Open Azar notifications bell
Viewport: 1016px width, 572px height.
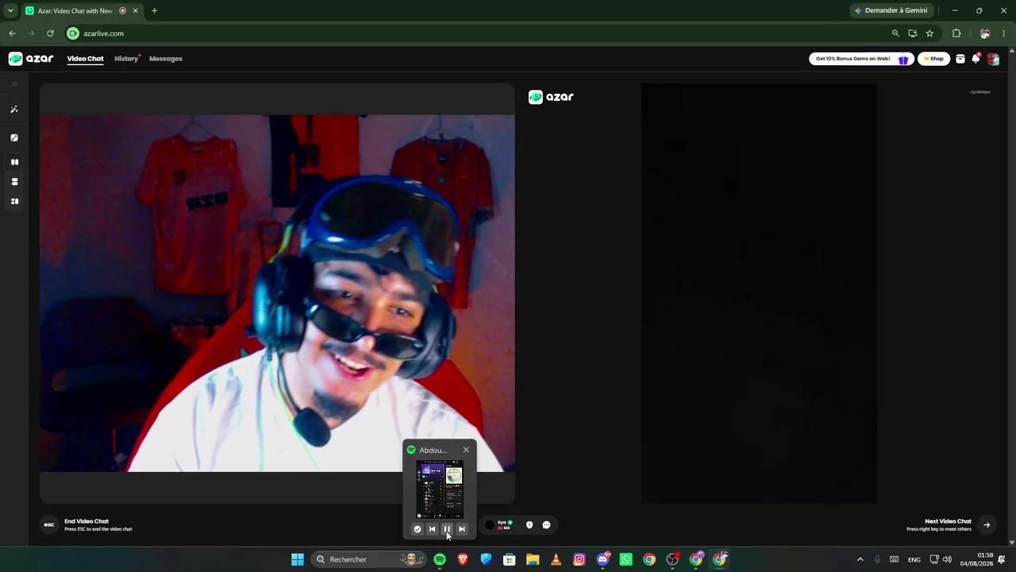976,59
